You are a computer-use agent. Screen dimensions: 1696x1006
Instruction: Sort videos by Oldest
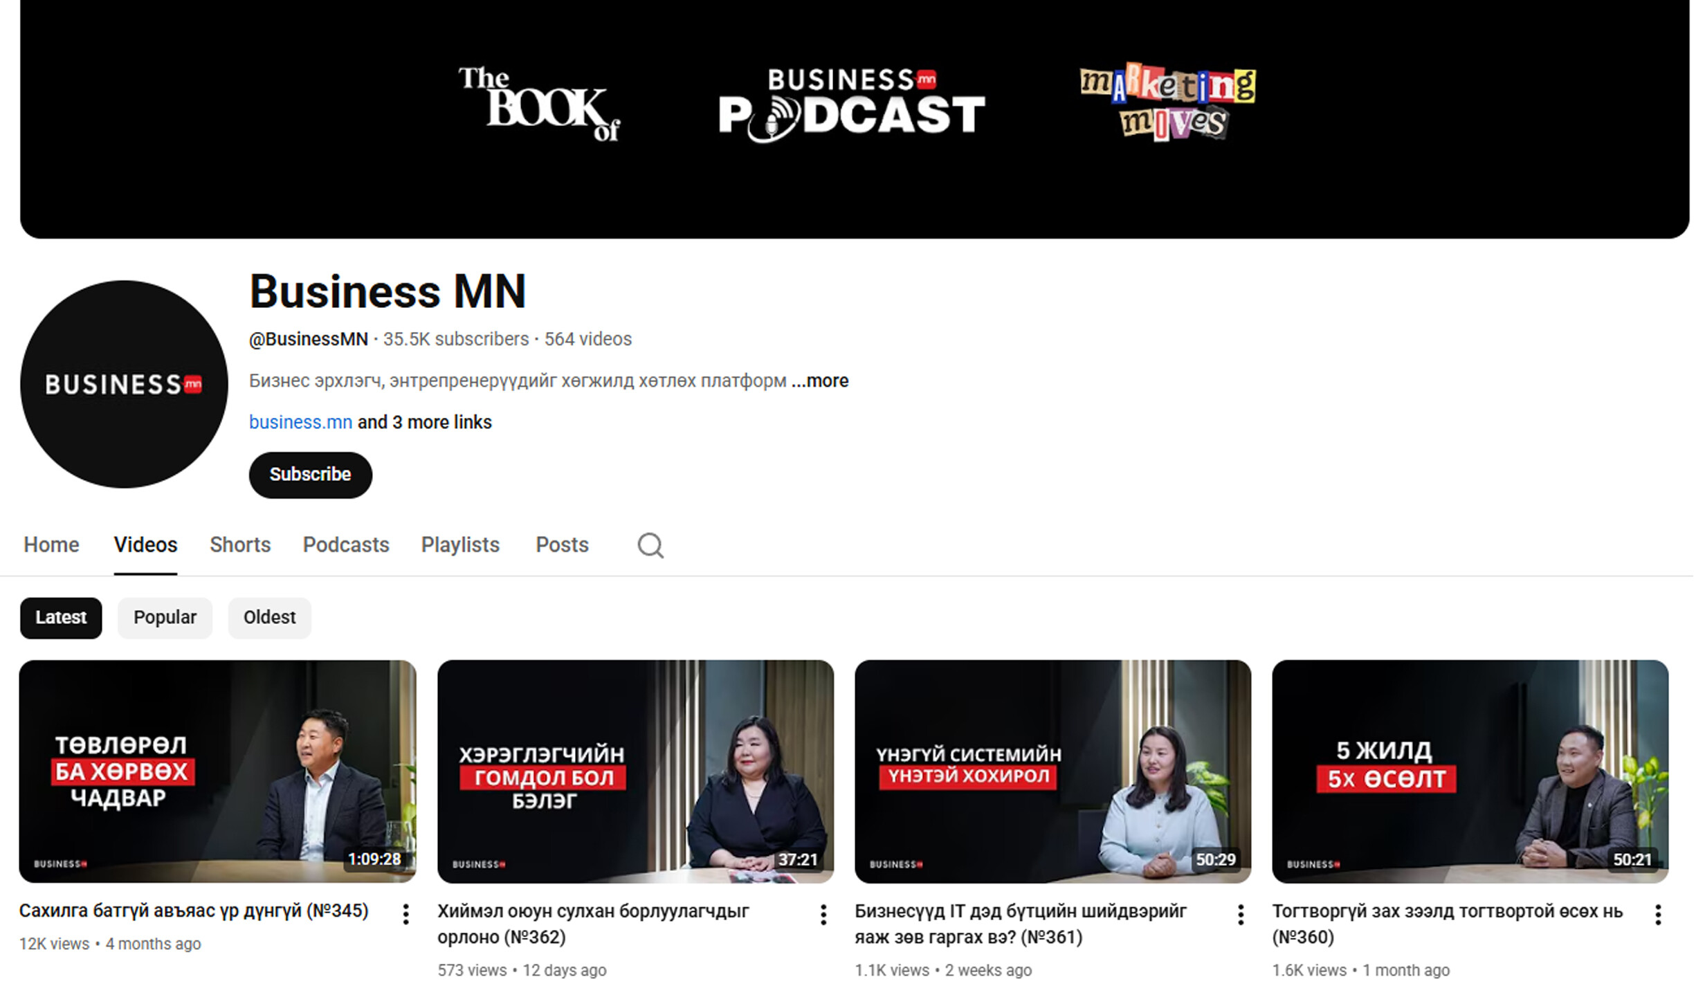point(269,617)
